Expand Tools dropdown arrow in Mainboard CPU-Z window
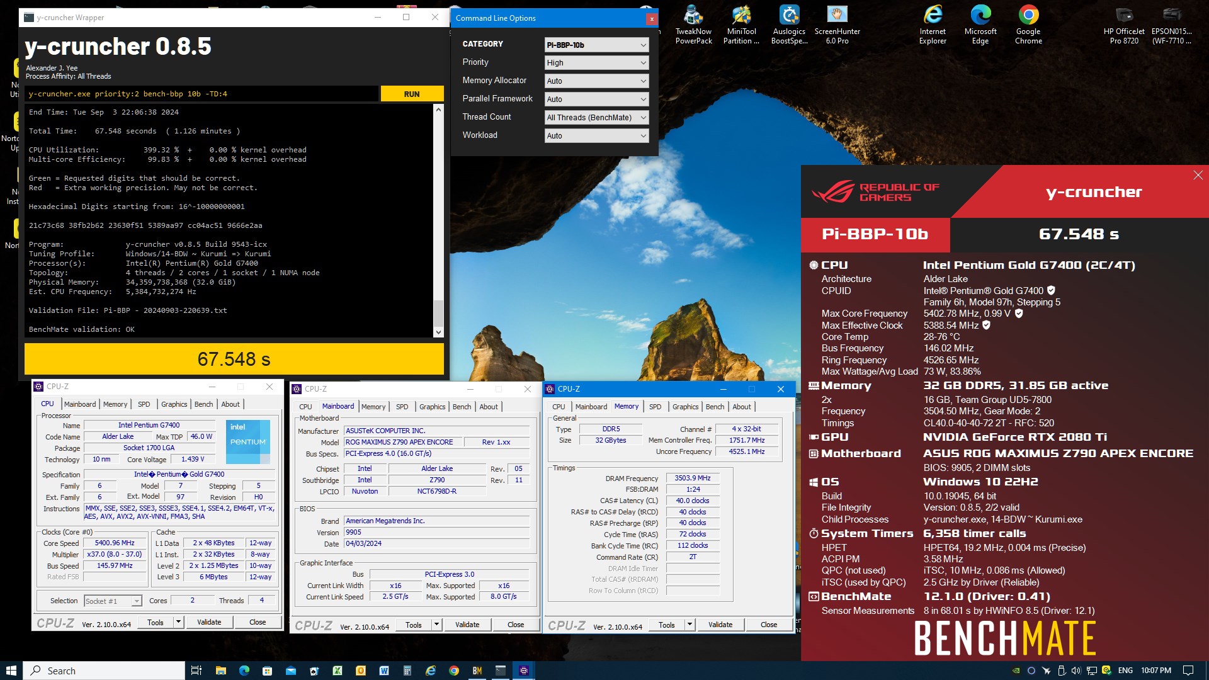 click(436, 625)
